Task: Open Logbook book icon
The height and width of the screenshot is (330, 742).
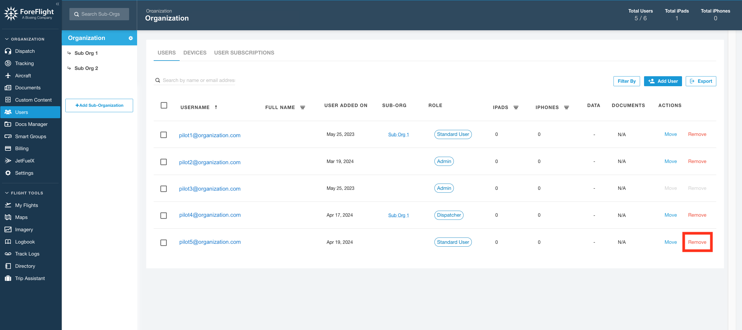Action: pyautogui.click(x=8, y=242)
